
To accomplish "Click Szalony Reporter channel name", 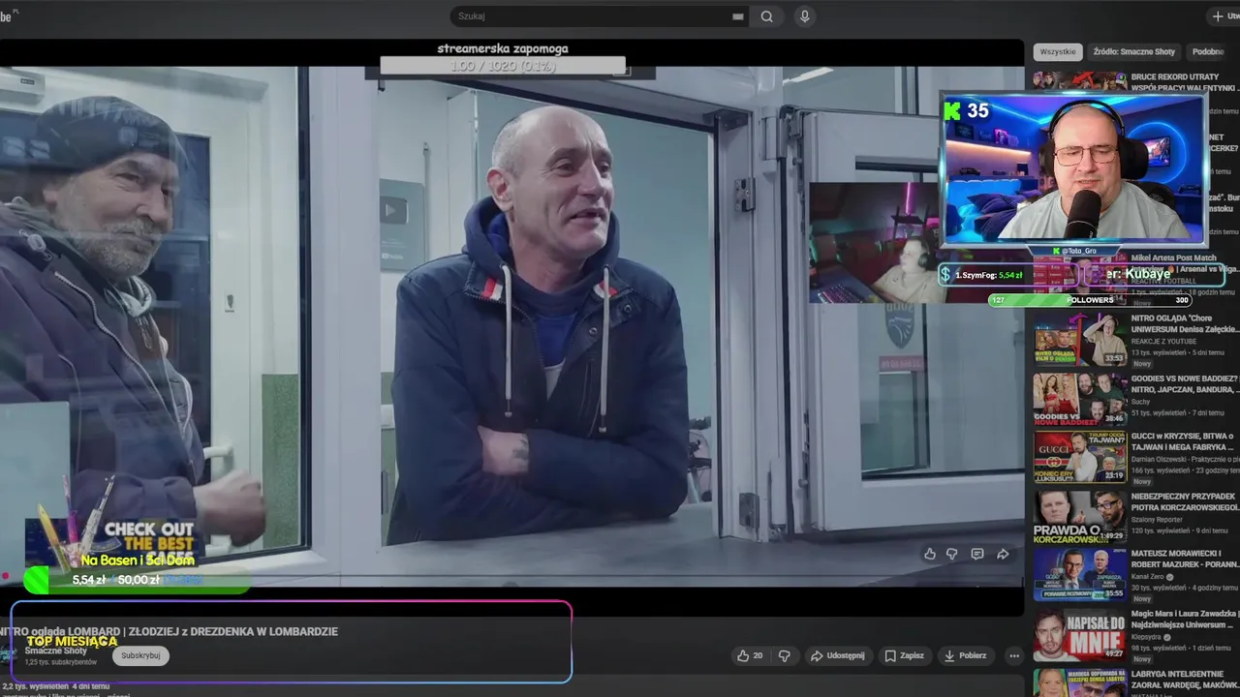I will tap(1157, 520).
